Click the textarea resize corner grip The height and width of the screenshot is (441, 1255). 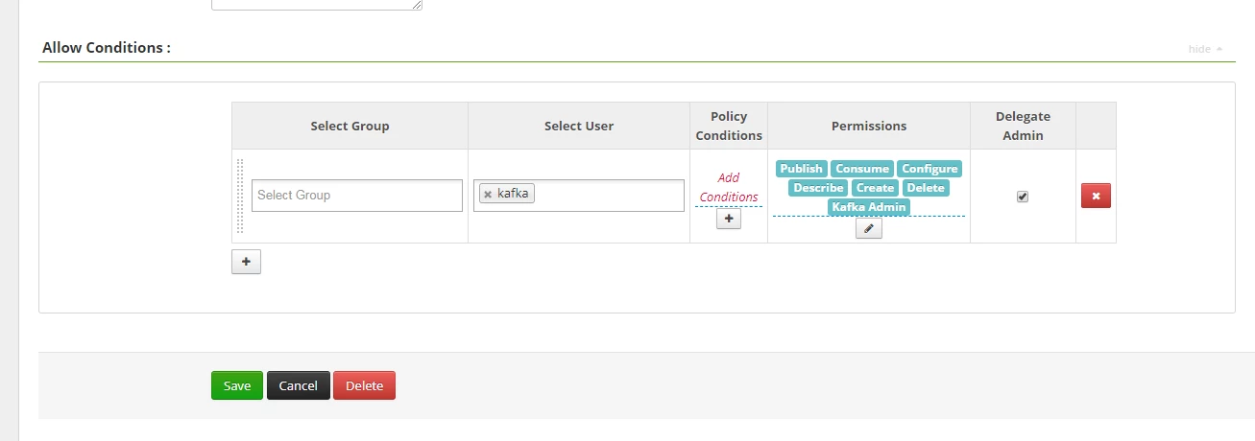[417, 5]
